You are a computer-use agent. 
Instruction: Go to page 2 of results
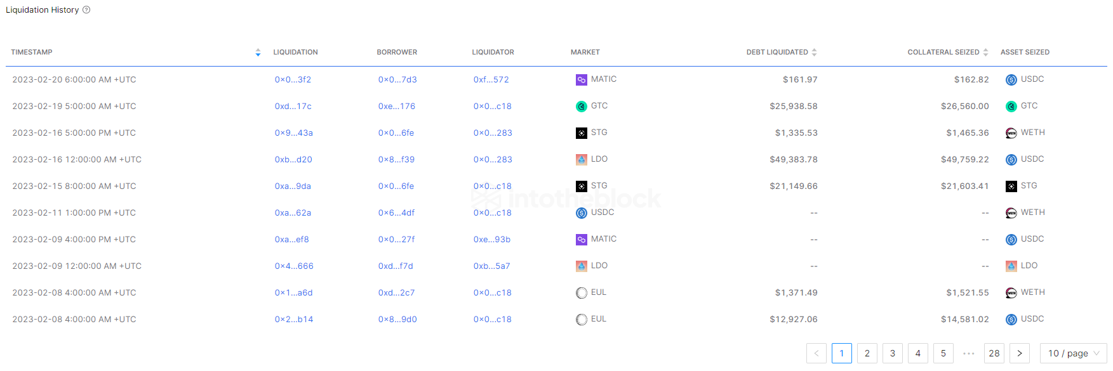(867, 353)
